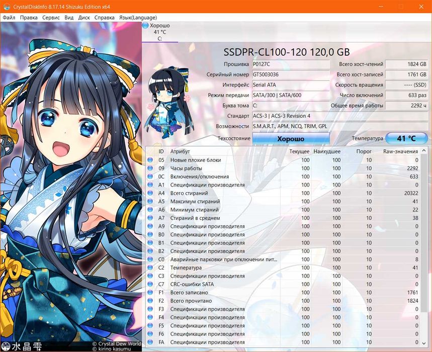Click the blue status icon for attribute 05
The image size is (432, 352).
[150, 160]
